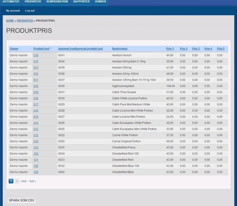Open product code 131 link
The width and height of the screenshot is (237, 206).
pos(36,160)
